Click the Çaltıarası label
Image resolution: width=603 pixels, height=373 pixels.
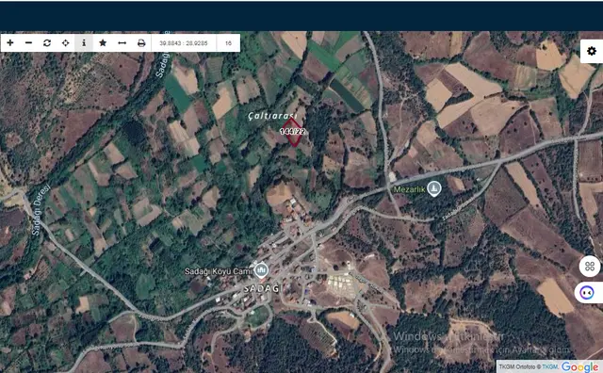tap(273, 116)
